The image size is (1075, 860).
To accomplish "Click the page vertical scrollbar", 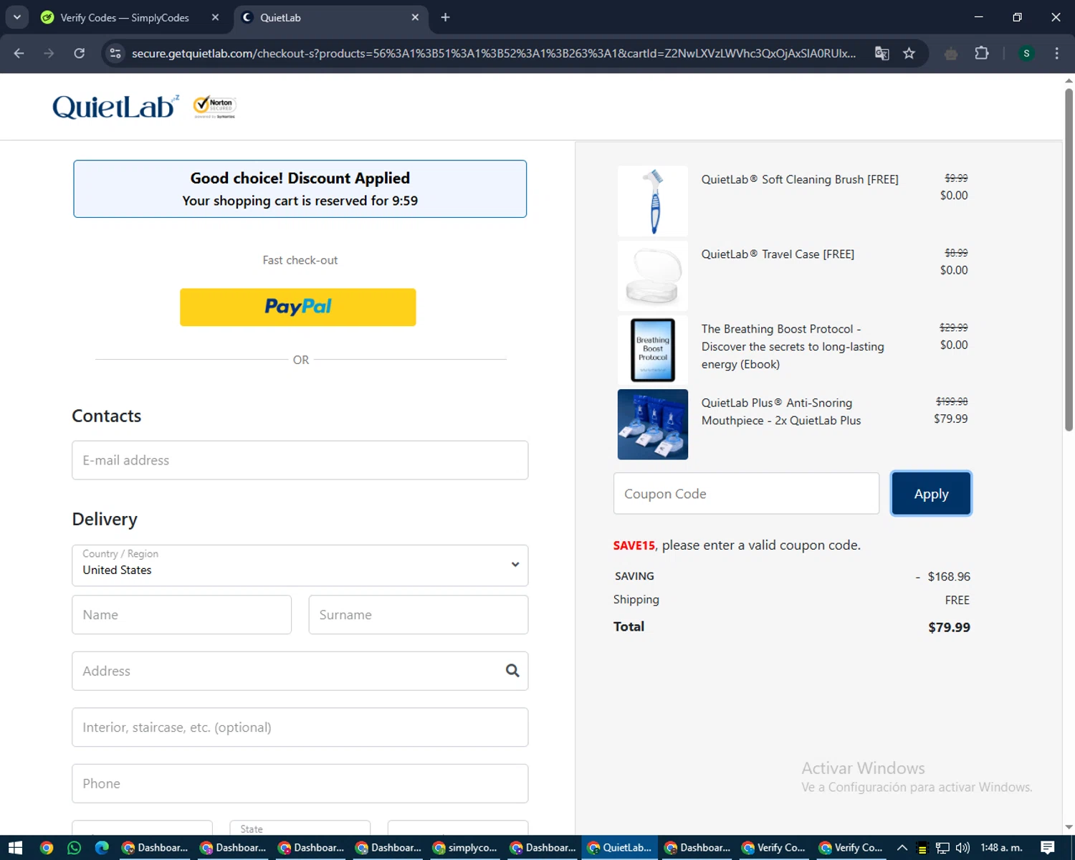I will tap(1069, 258).
